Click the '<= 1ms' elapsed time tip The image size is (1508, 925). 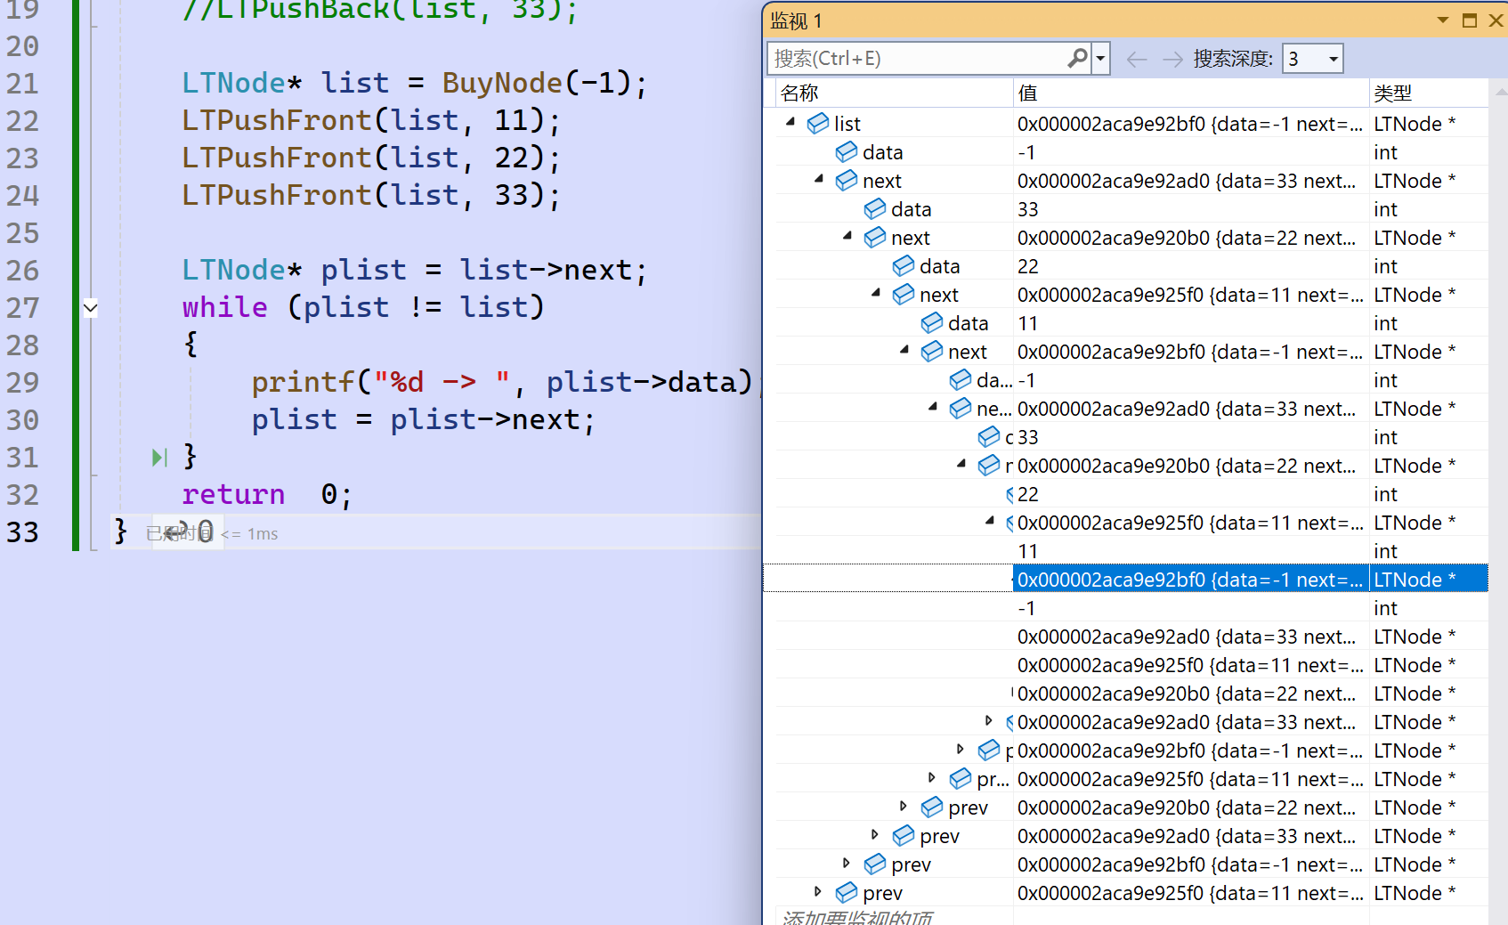point(250,534)
